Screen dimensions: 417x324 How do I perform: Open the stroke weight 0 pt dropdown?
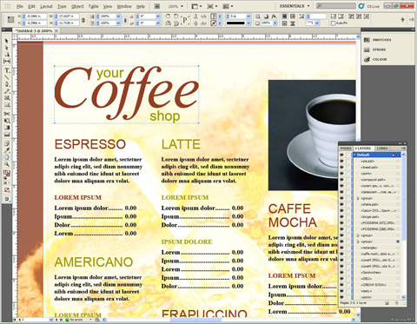[x=248, y=17]
